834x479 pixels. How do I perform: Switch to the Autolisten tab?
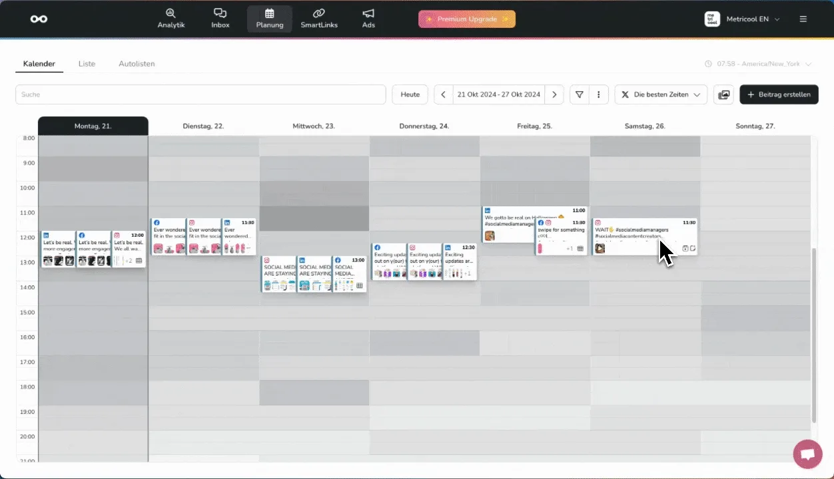pos(137,64)
